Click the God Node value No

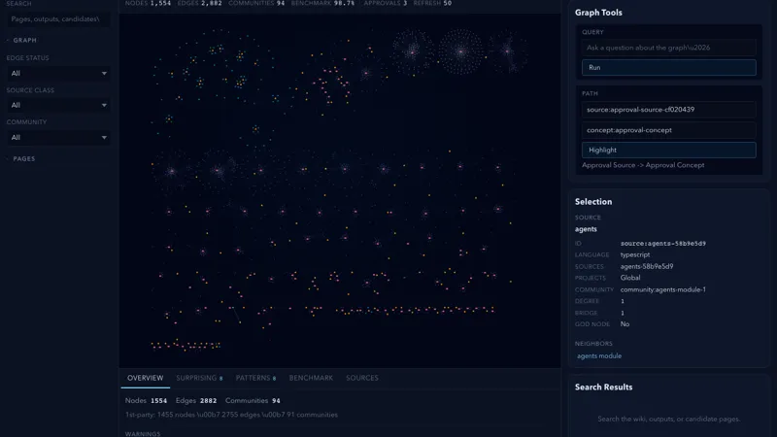[x=625, y=324]
